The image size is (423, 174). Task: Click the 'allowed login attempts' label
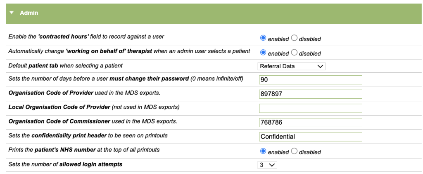pyautogui.click(x=65, y=165)
